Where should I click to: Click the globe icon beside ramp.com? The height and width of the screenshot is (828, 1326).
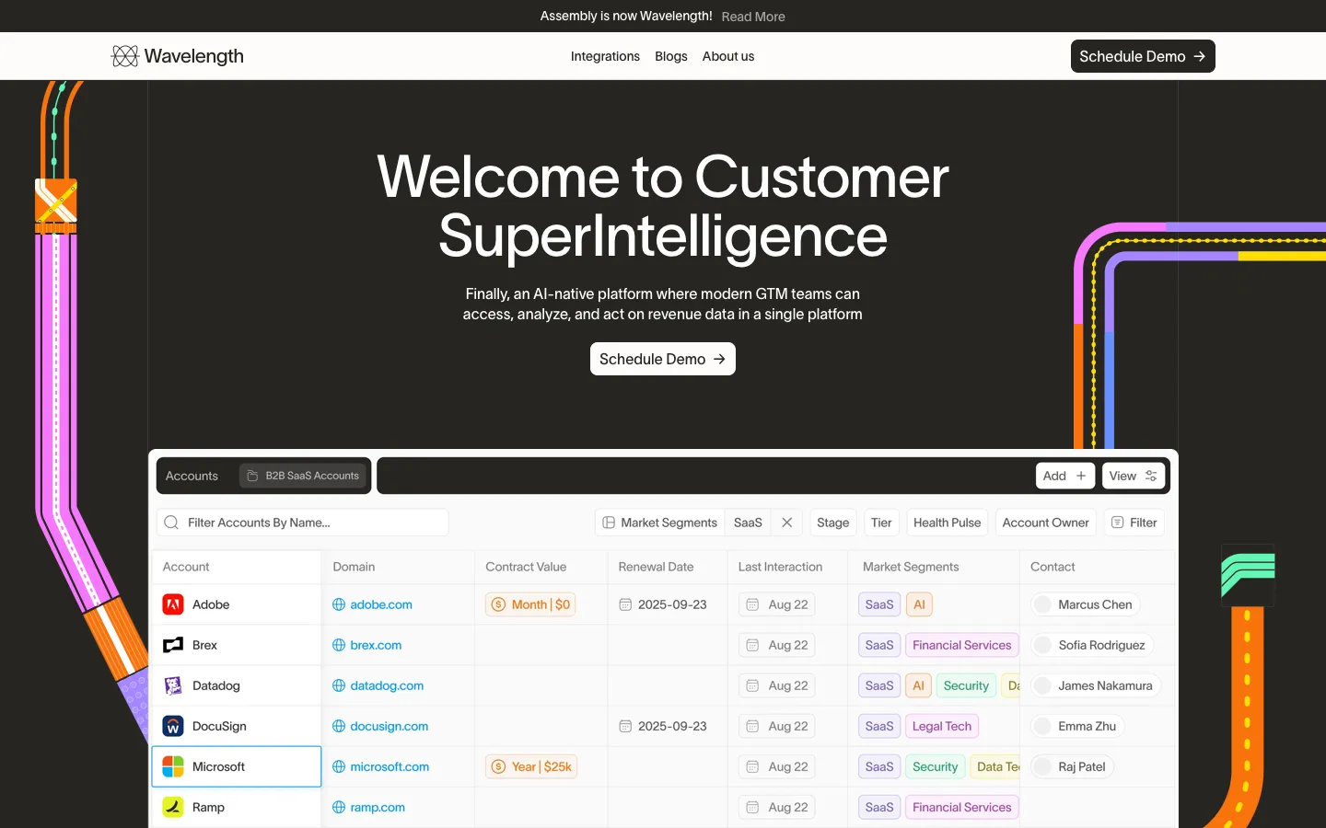339,807
